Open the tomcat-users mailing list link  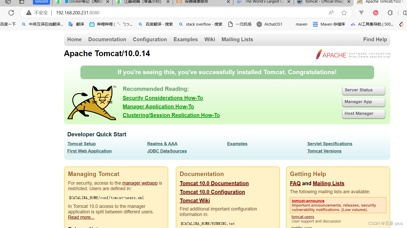point(303,217)
